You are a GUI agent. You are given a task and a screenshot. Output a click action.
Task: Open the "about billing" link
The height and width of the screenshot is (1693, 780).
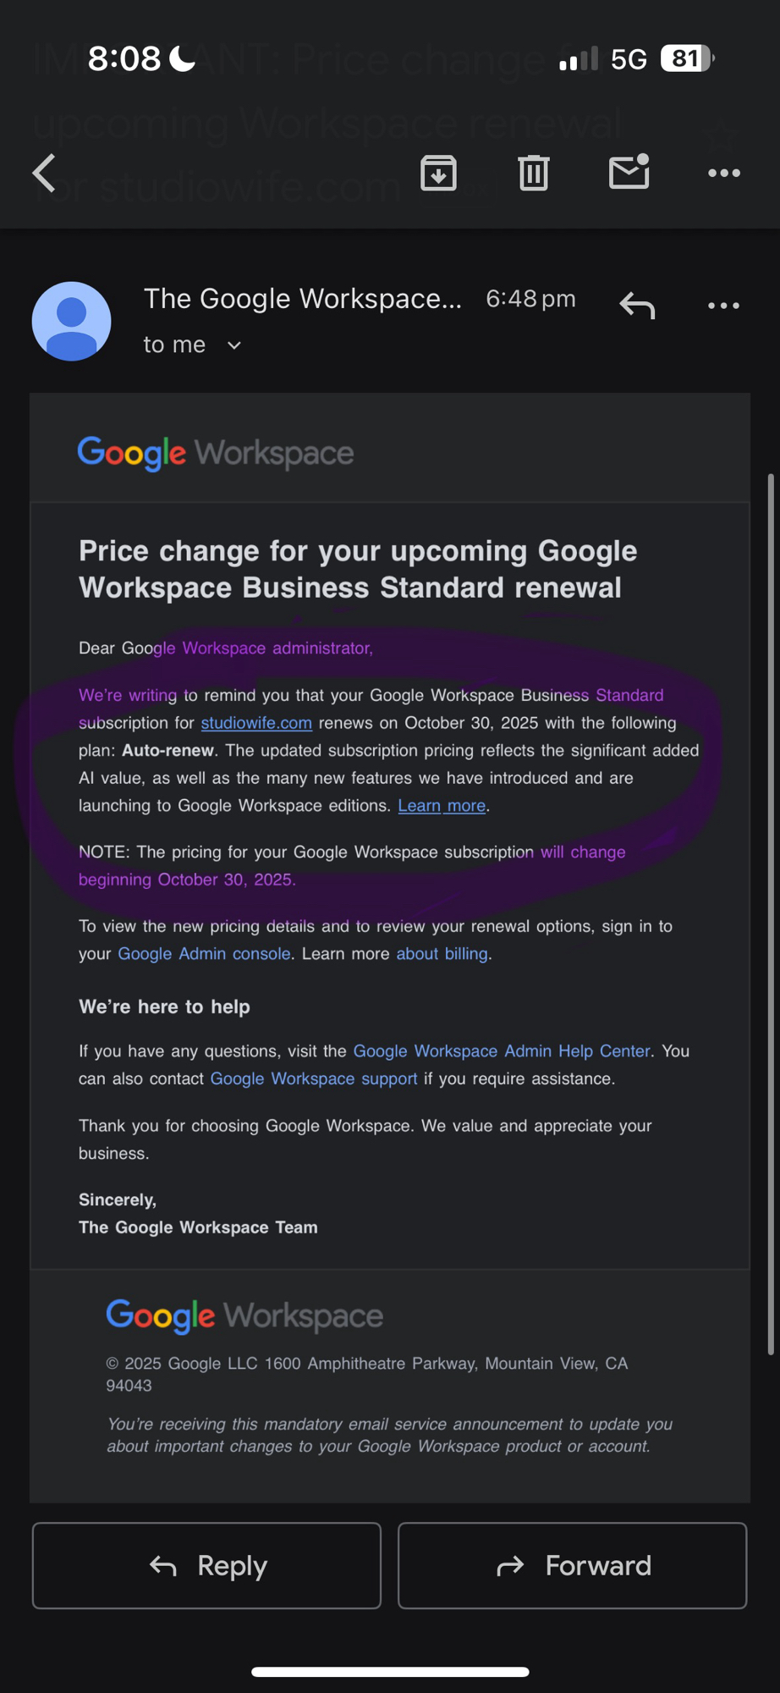pyautogui.click(x=442, y=954)
